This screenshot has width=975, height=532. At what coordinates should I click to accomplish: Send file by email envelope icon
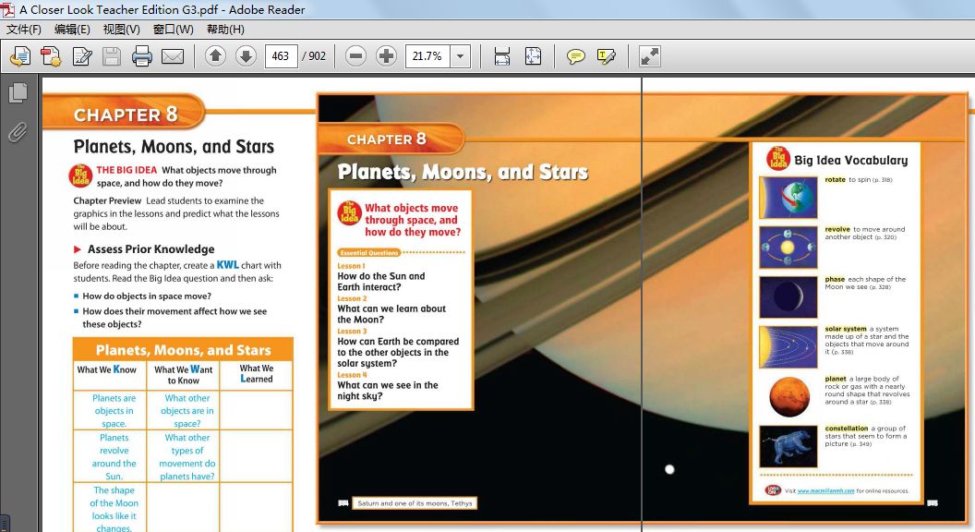173,56
